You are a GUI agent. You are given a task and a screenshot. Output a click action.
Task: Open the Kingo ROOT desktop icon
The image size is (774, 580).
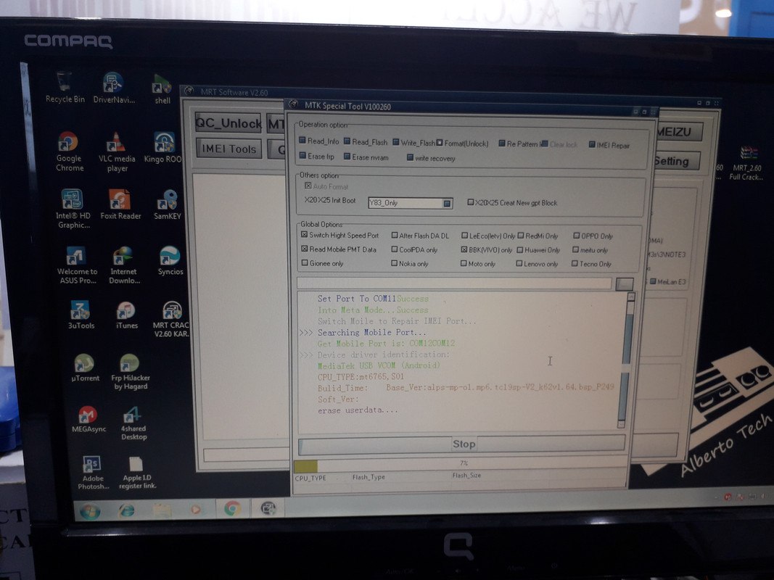click(x=163, y=147)
